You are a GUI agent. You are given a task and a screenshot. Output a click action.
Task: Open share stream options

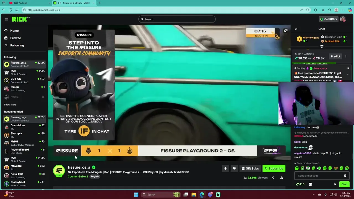tap(273, 178)
